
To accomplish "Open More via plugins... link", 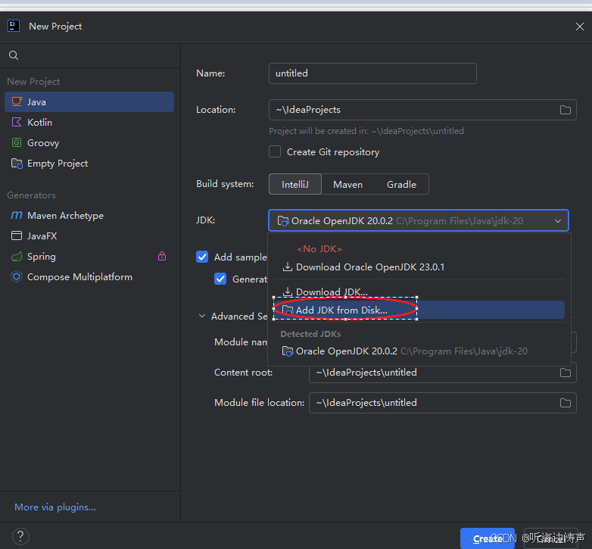I will pyautogui.click(x=55, y=507).
